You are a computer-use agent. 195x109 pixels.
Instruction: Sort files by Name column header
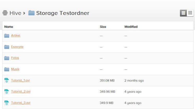coord(9,27)
